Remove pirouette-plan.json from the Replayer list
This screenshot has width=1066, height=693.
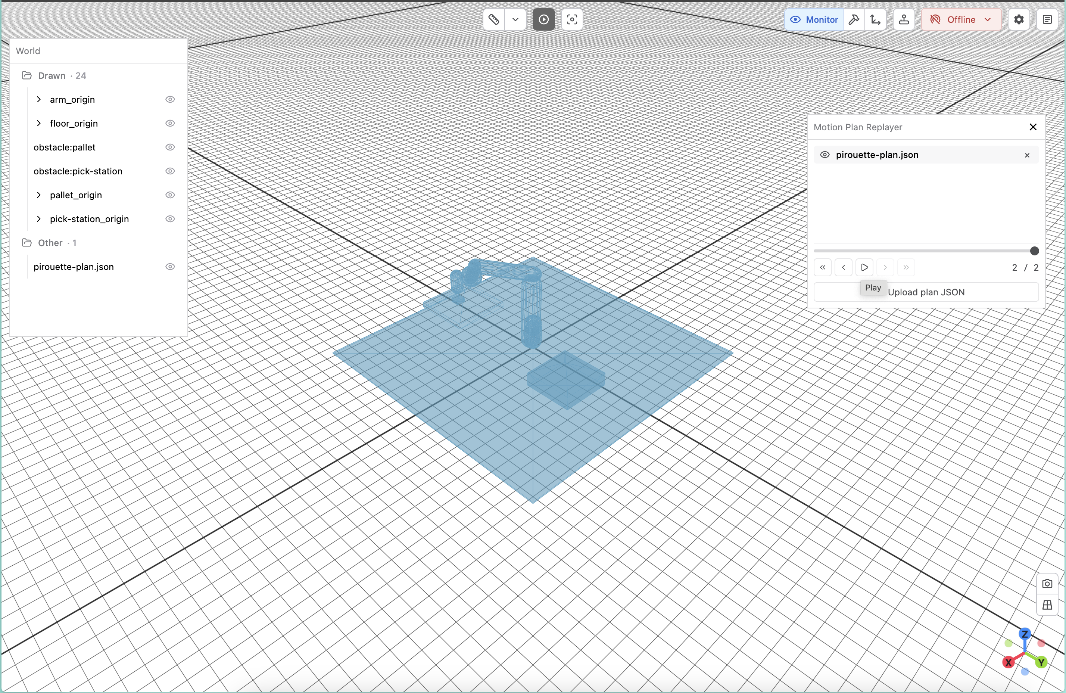[x=1028, y=155]
